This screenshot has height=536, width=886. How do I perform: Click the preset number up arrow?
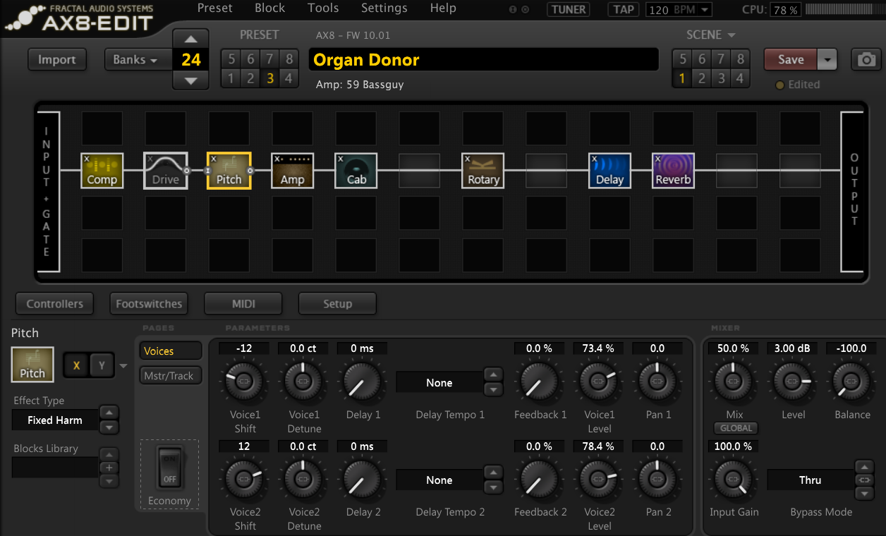pos(191,38)
